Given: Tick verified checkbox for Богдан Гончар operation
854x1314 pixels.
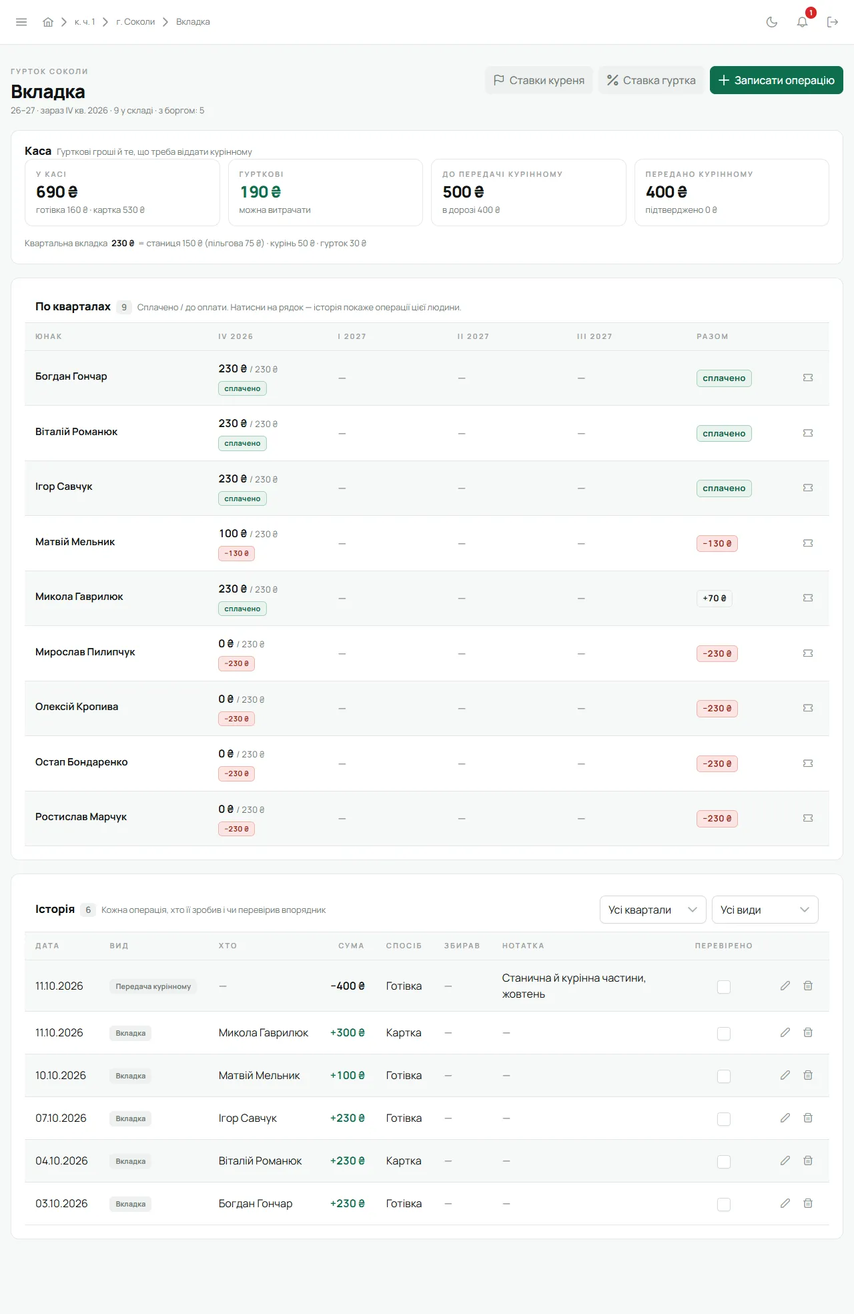Looking at the screenshot, I should click(x=724, y=1204).
